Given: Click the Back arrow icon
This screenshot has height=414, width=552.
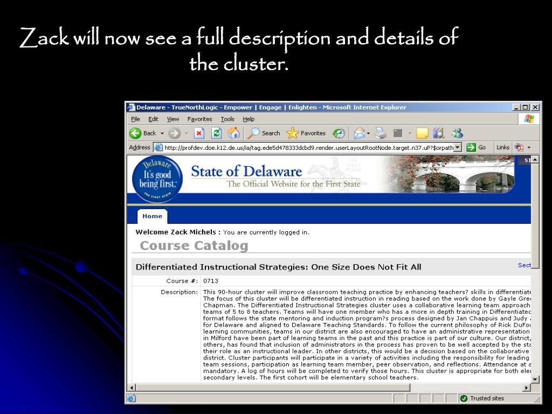Looking at the screenshot, I should [135, 133].
